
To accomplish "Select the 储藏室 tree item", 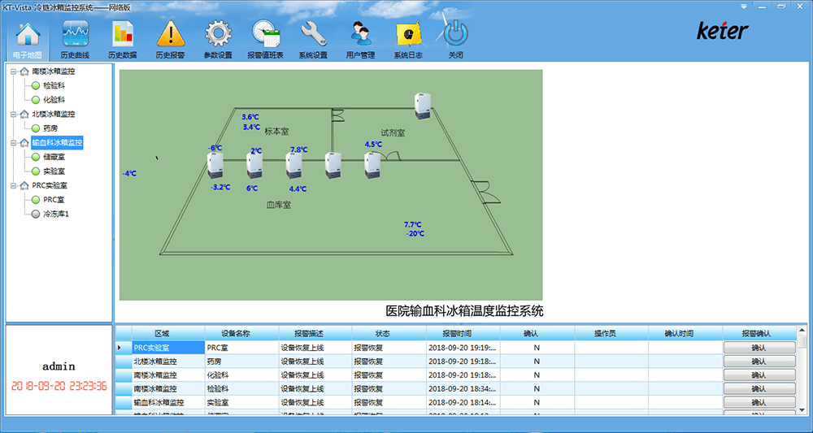I will pos(54,157).
